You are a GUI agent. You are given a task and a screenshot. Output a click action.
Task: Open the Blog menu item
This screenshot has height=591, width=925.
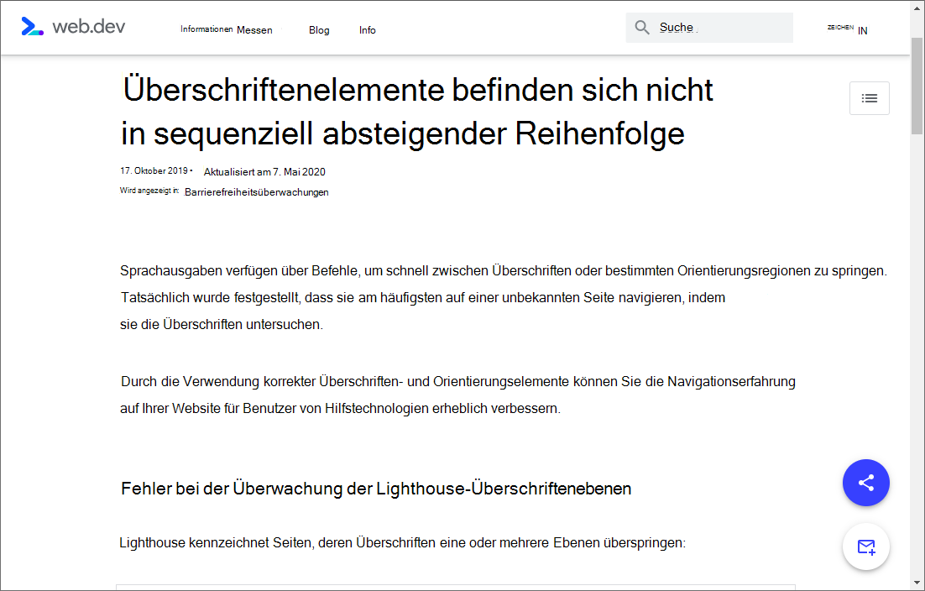pos(319,29)
